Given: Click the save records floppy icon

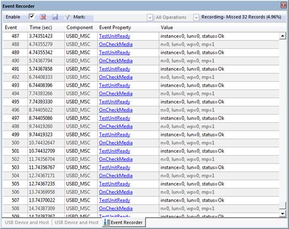Looking at the screenshot, I should coord(55,17).
